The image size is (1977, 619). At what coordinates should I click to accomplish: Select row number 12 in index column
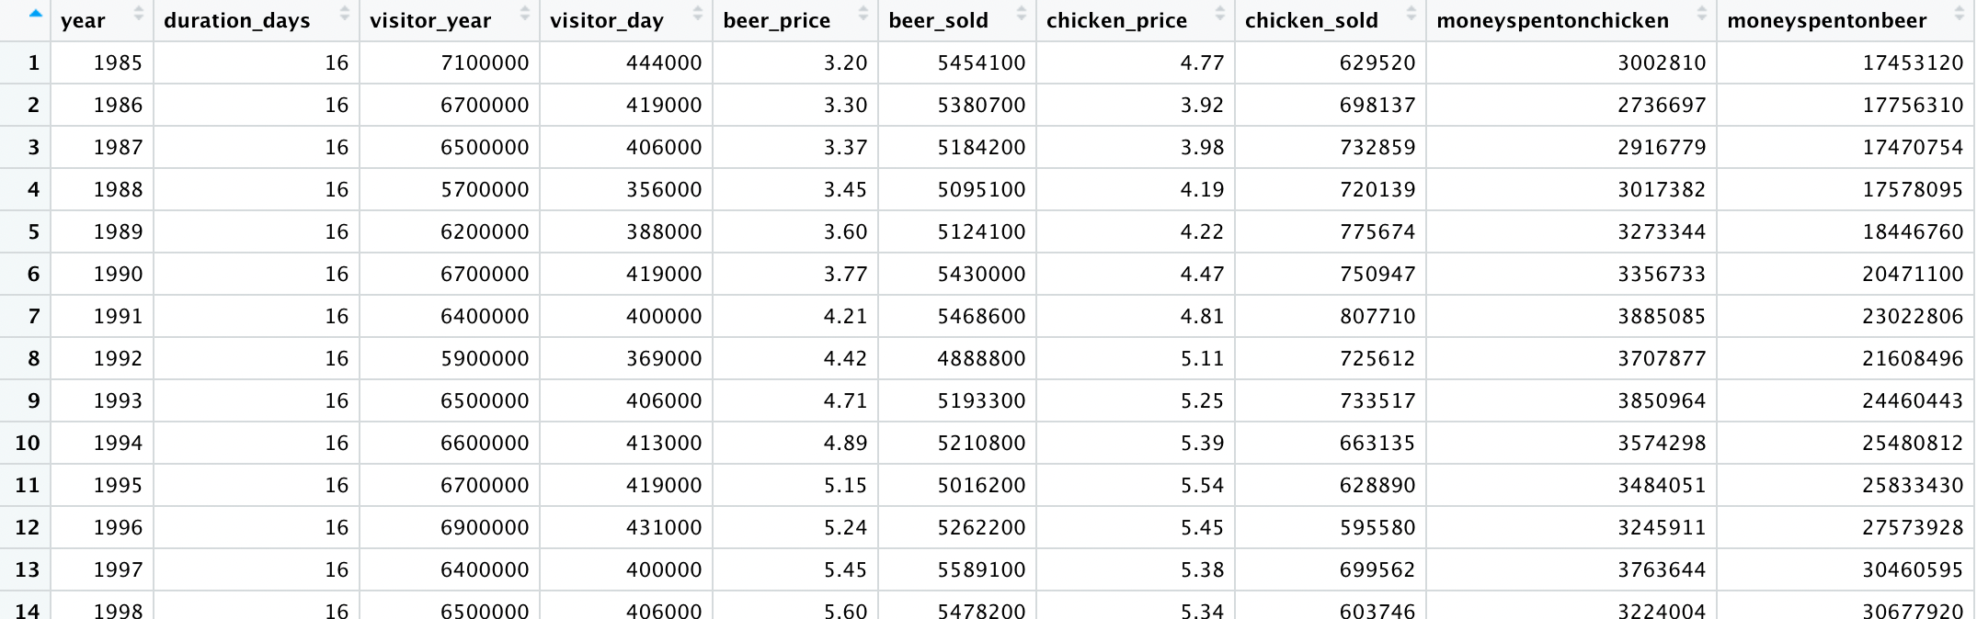coord(28,527)
